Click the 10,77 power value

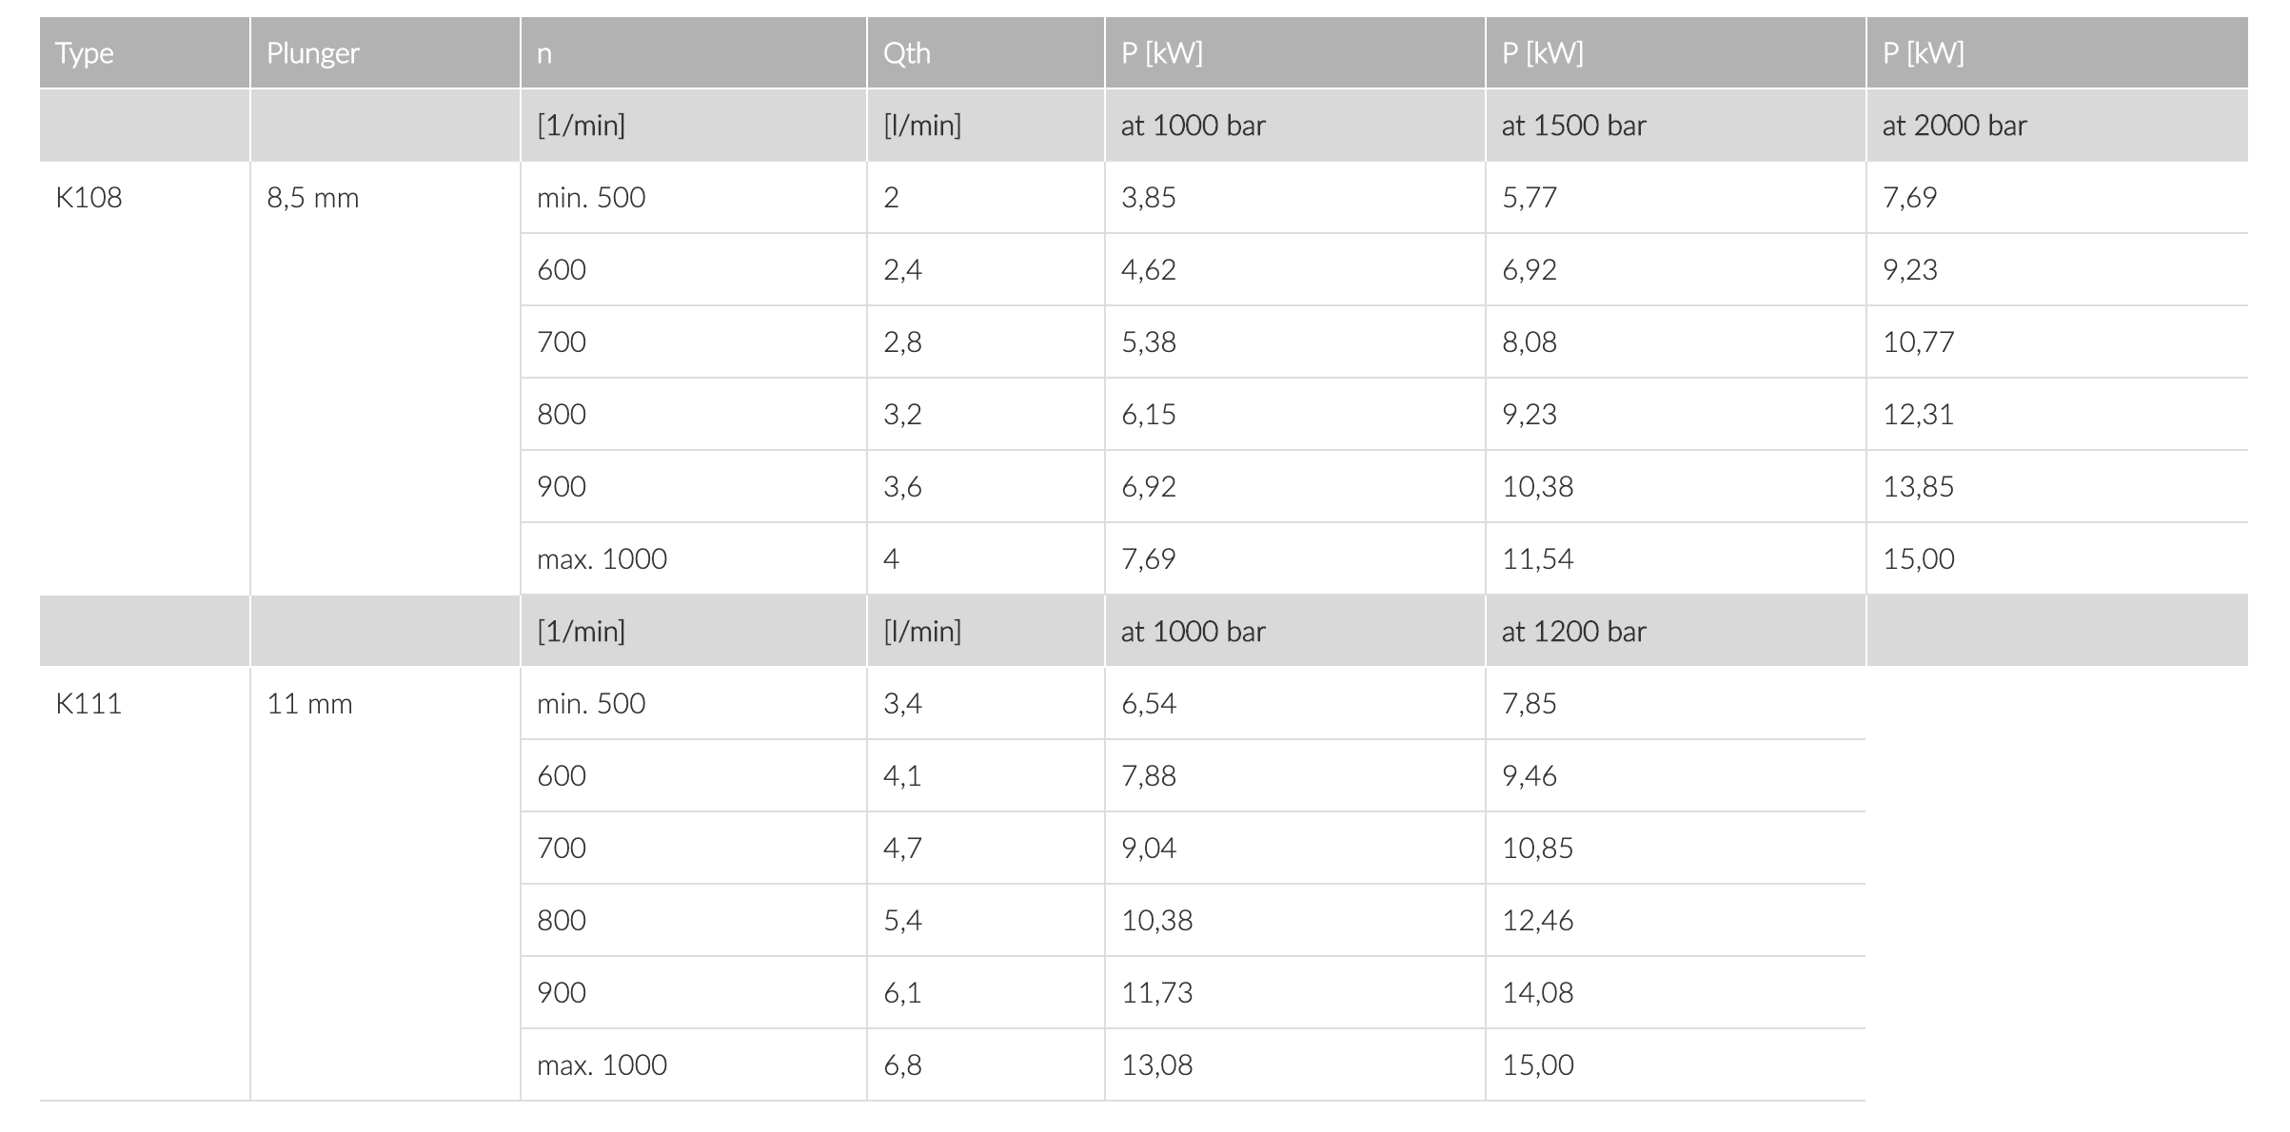[x=1918, y=342]
